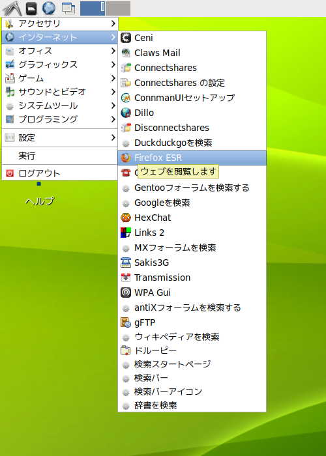Launch file manager from the taskbar
Viewport: 326px width, 456px height.
[31, 8]
